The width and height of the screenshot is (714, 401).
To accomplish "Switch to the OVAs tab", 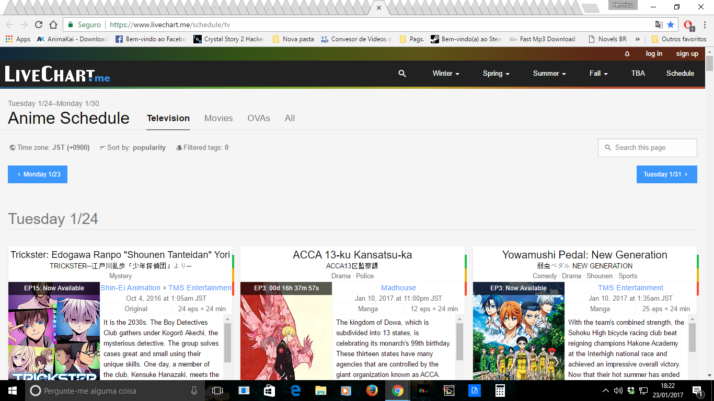I will [259, 119].
